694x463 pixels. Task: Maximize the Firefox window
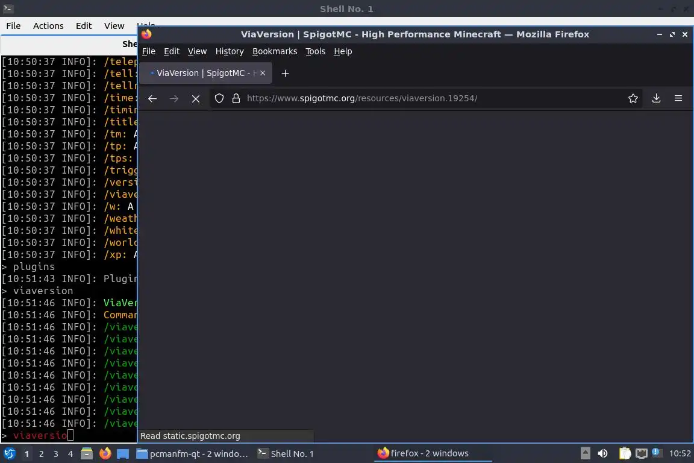coord(672,34)
